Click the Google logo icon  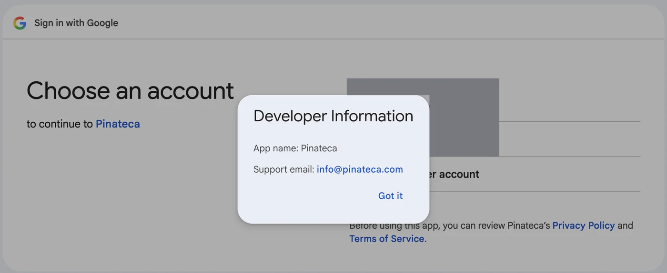20,23
